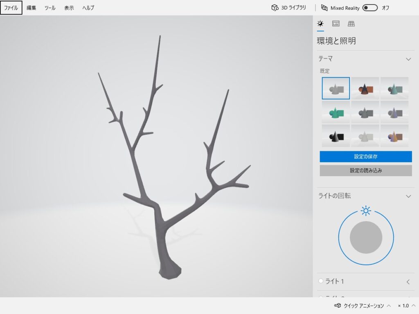Collapse the テーマ section chevron
The height and width of the screenshot is (314, 419).
[408, 59]
